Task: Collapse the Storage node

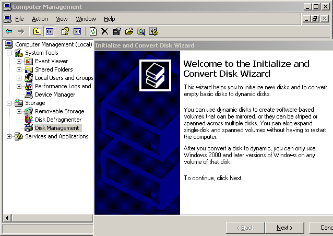Action: (x=9, y=103)
